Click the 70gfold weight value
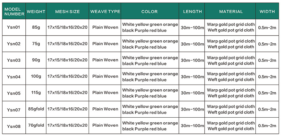Image resolution: width=282 pixels, height=137 pixels. (x=36, y=125)
